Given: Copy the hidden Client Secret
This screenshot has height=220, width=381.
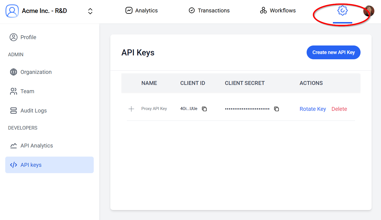Looking at the screenshot, I should click(276, 109).
